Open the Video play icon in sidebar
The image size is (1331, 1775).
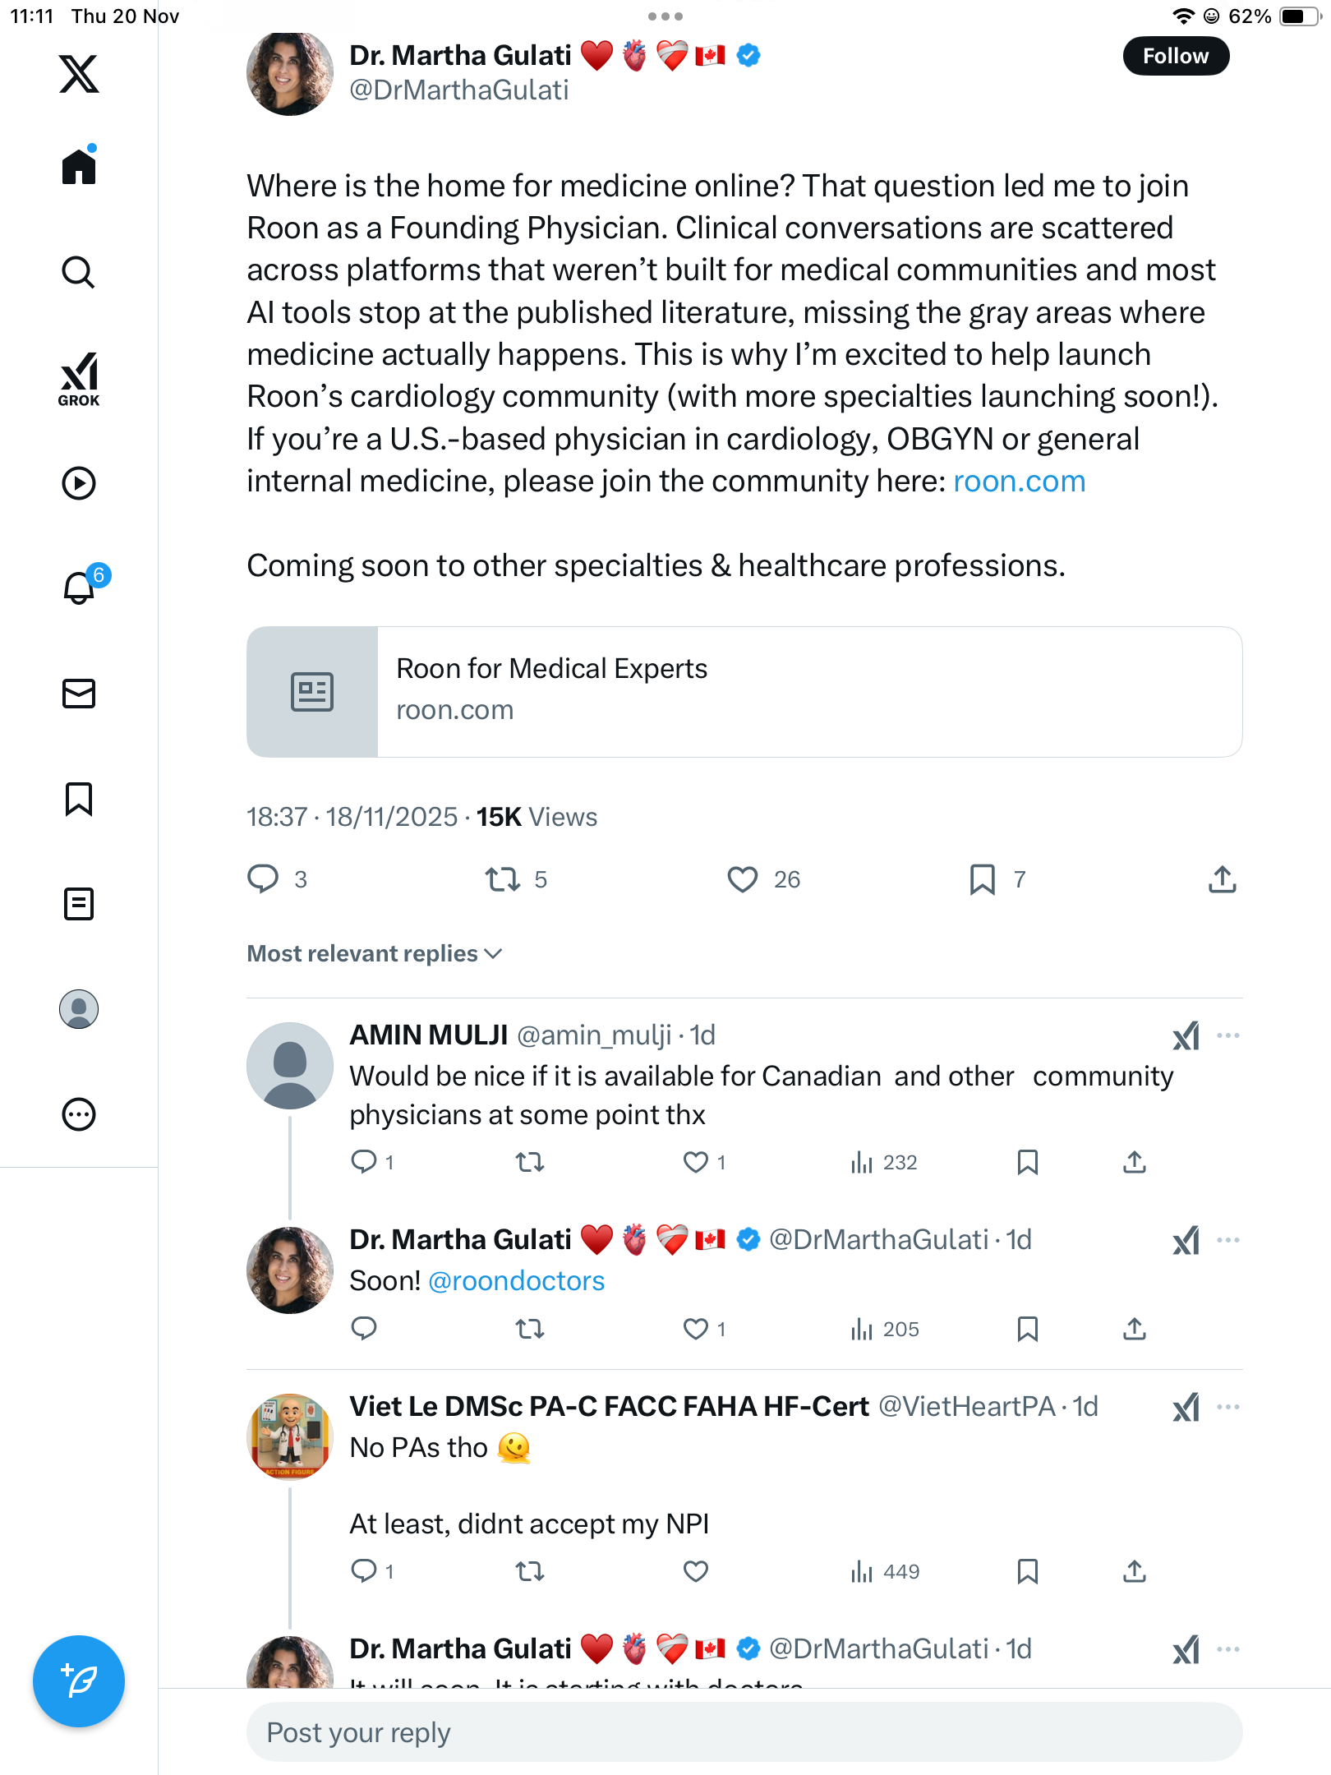[79, 483]
